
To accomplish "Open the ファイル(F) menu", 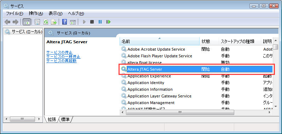I will pyautogui.click(x=15, y=14).
